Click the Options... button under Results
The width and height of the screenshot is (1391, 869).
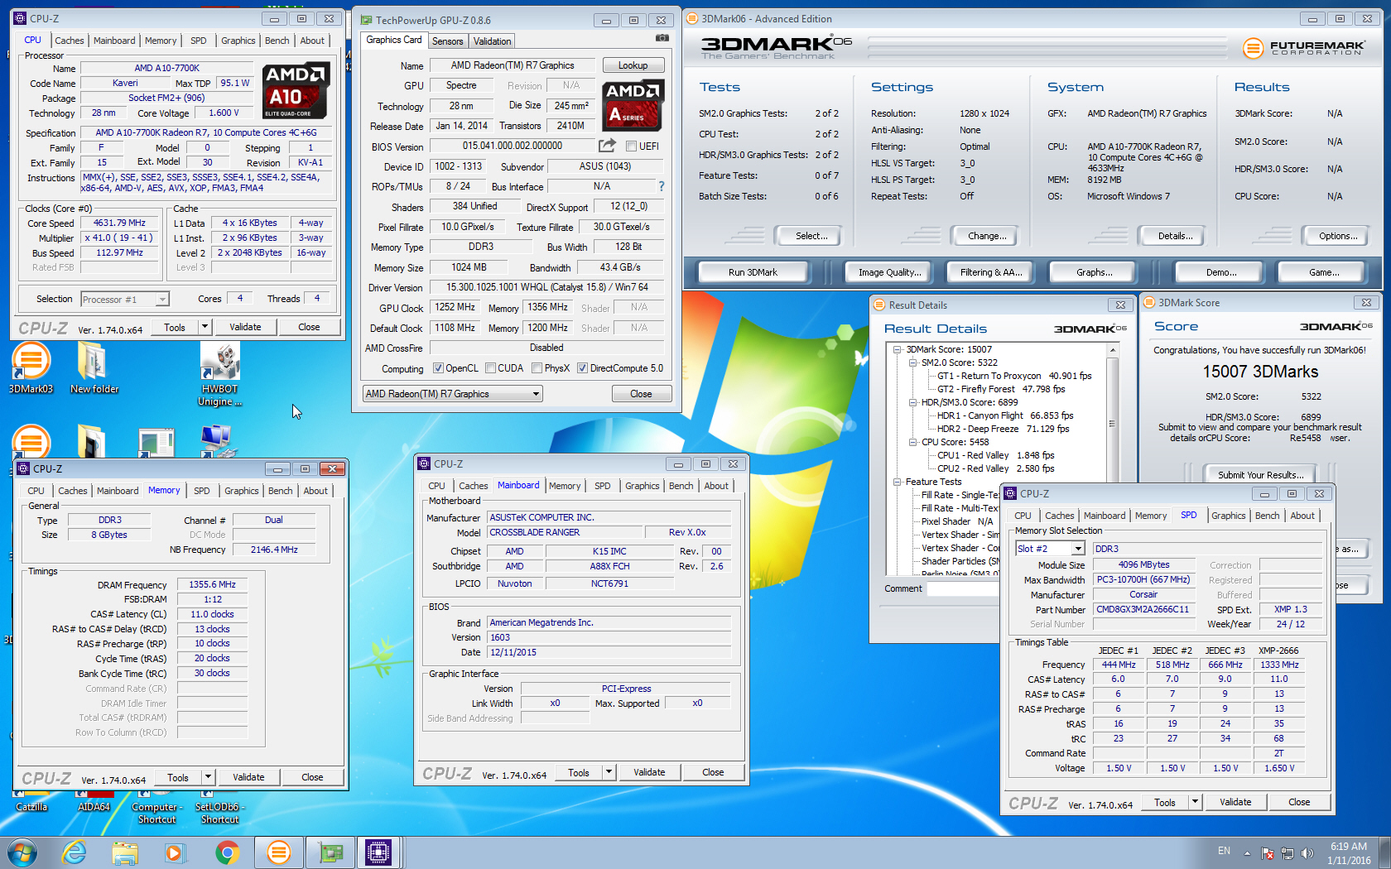click(1338, 236)
